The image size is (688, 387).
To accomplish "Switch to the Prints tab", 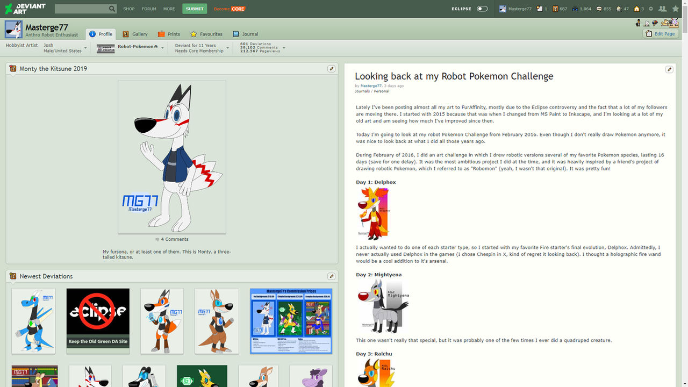I will [169, 34].
